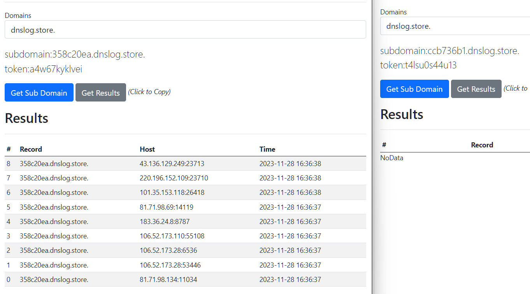Select host 81.71.98.134:11034 in row 0
The height and width of the screenshot is (294, 530).
(x=168, y=280)
